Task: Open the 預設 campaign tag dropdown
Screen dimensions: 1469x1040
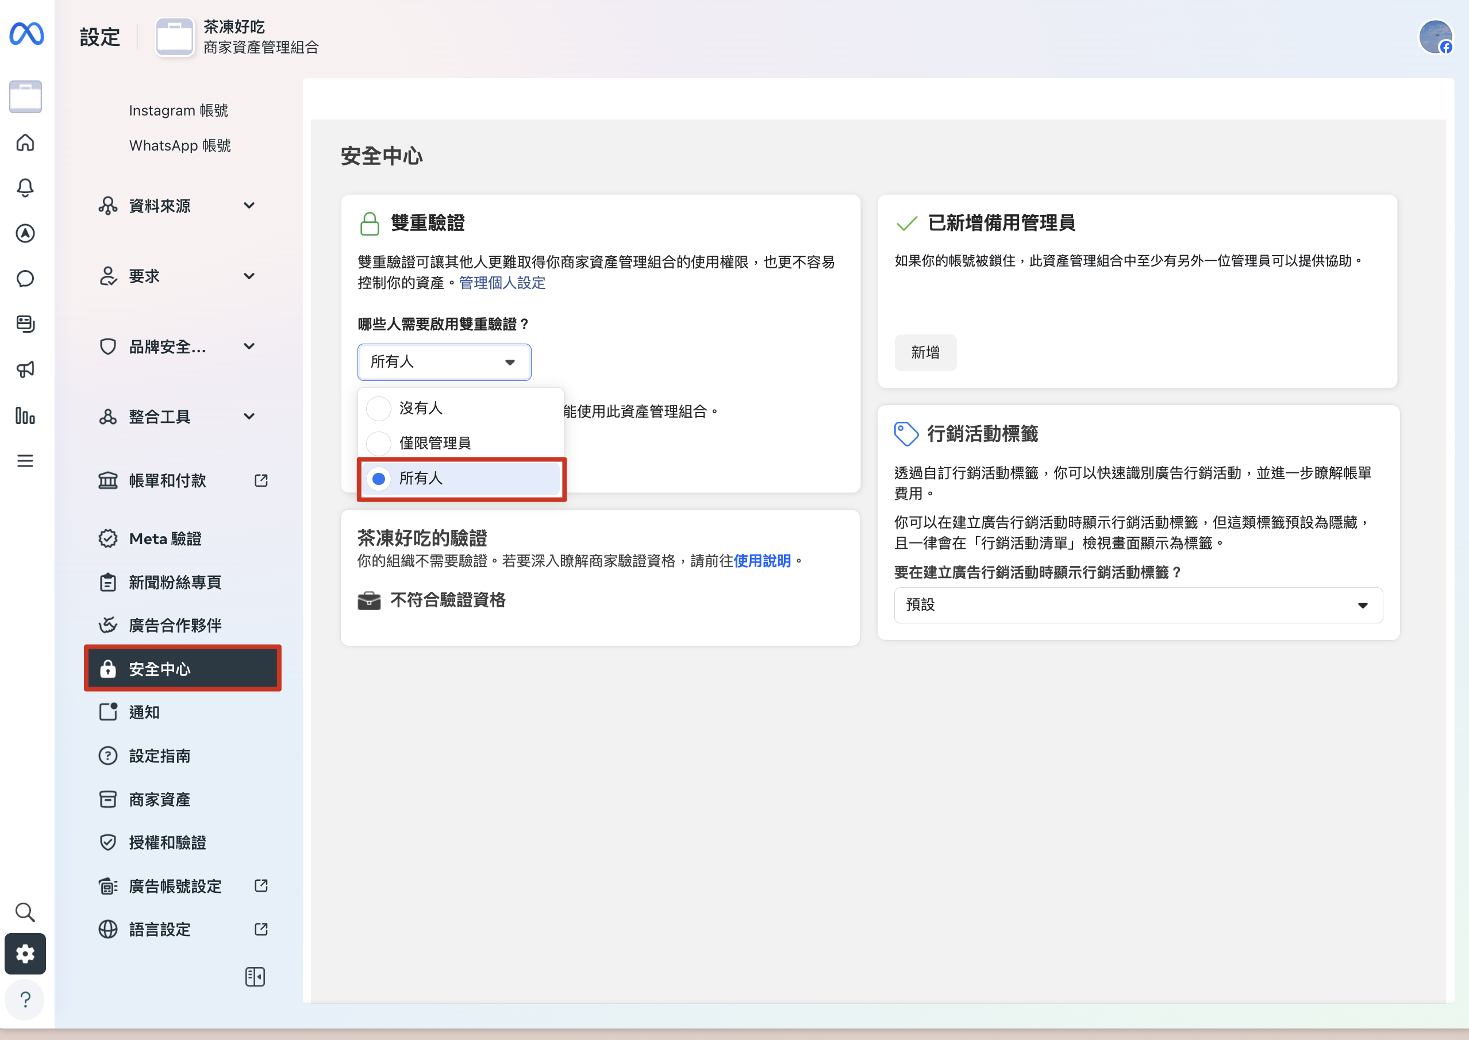Action: [x=1138, y=605]
